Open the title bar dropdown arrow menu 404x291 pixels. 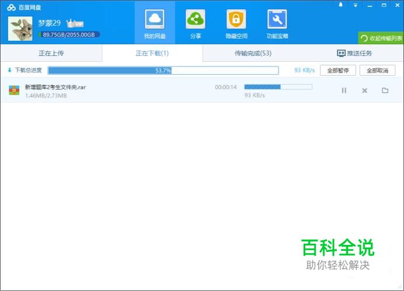coord(356,5)
